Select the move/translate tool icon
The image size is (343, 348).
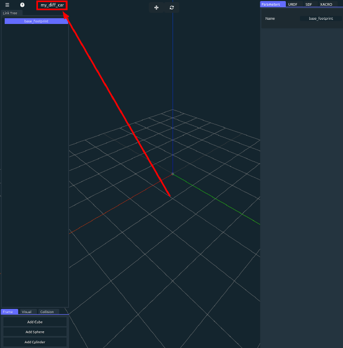point(156,7)
